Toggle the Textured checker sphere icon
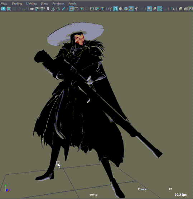The image size is (193, 199). pos(131,9)
